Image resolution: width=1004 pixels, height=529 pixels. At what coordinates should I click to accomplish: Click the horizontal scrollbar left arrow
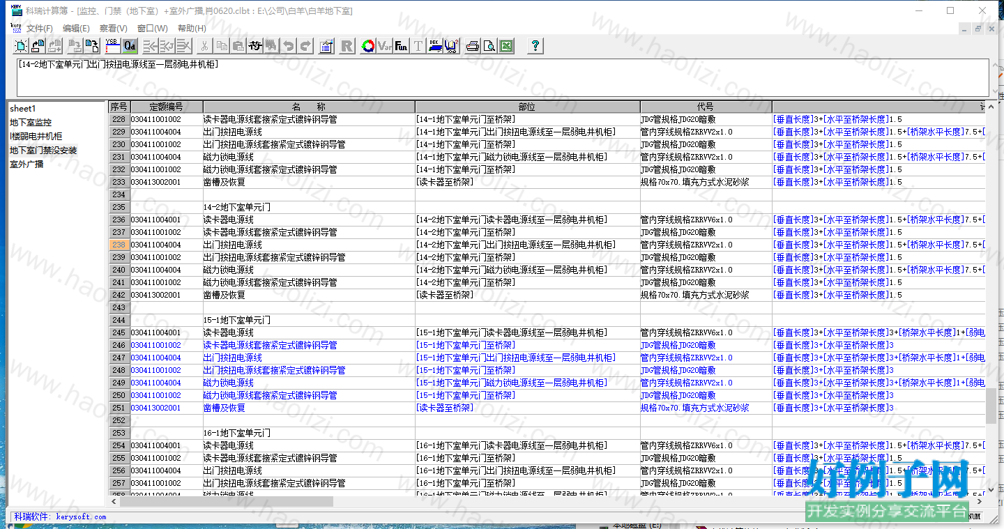pos(114,501)
